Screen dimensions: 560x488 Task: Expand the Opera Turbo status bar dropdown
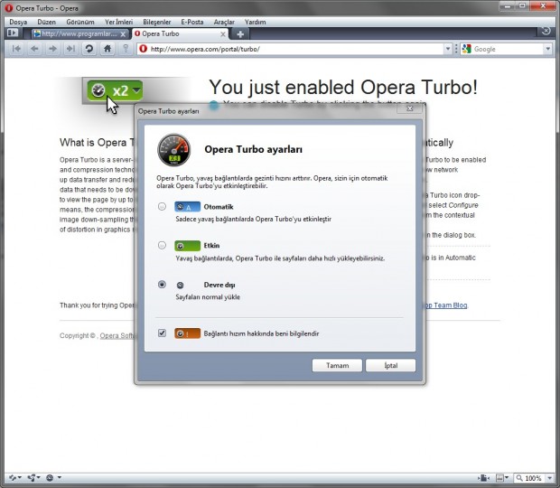[x=60, y=478]
